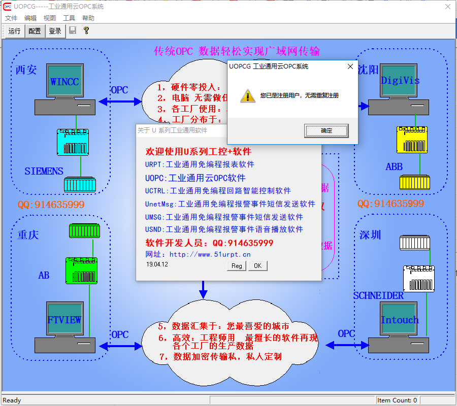Open the 帮助 menu
The height and width of the screenshot is (406, 457).
88,18
